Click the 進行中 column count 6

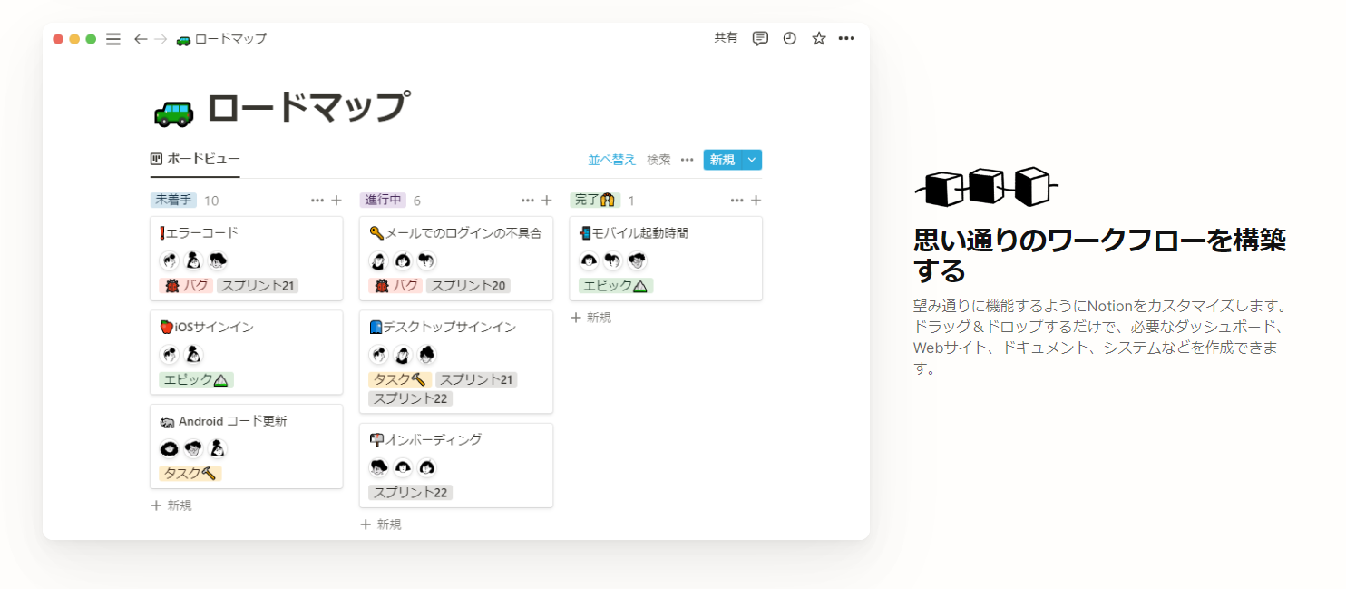(x=417, y=201)
